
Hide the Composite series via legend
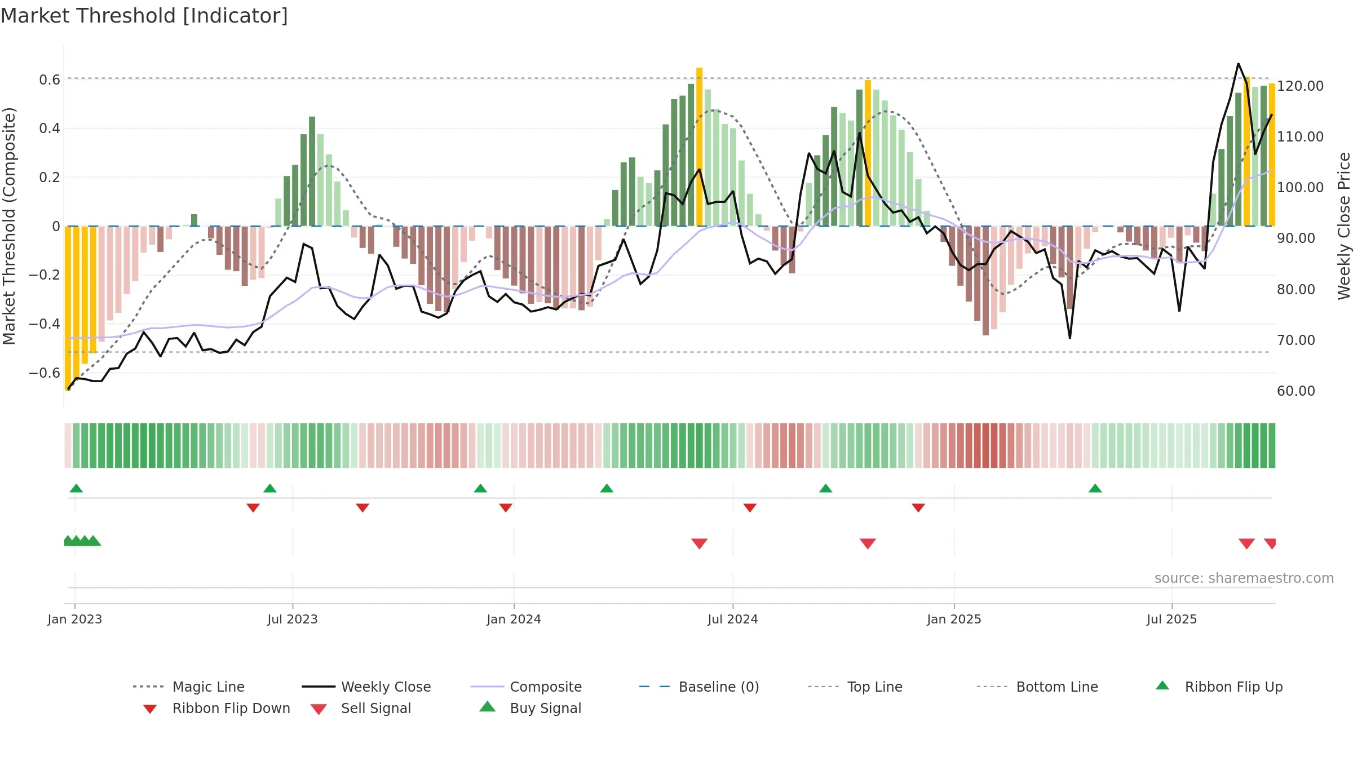527,687
